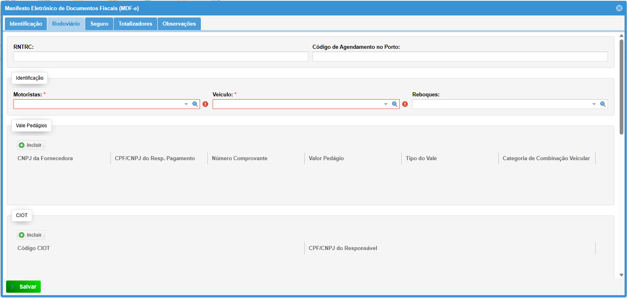Open the Veículo dropdown arrow
This screenshot has height=298, width=627.
point(385,104)
